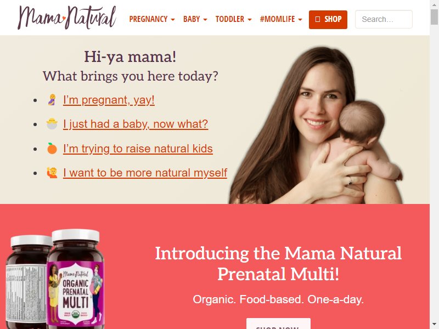Expand the Pregnancy dropdown arrow
The height and width of the screenshot is (329, 439).
[173, 20]
